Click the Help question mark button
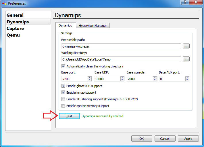The width and height of the screenshot is (204, 147). pyautogui.click(x=185, y=2)
